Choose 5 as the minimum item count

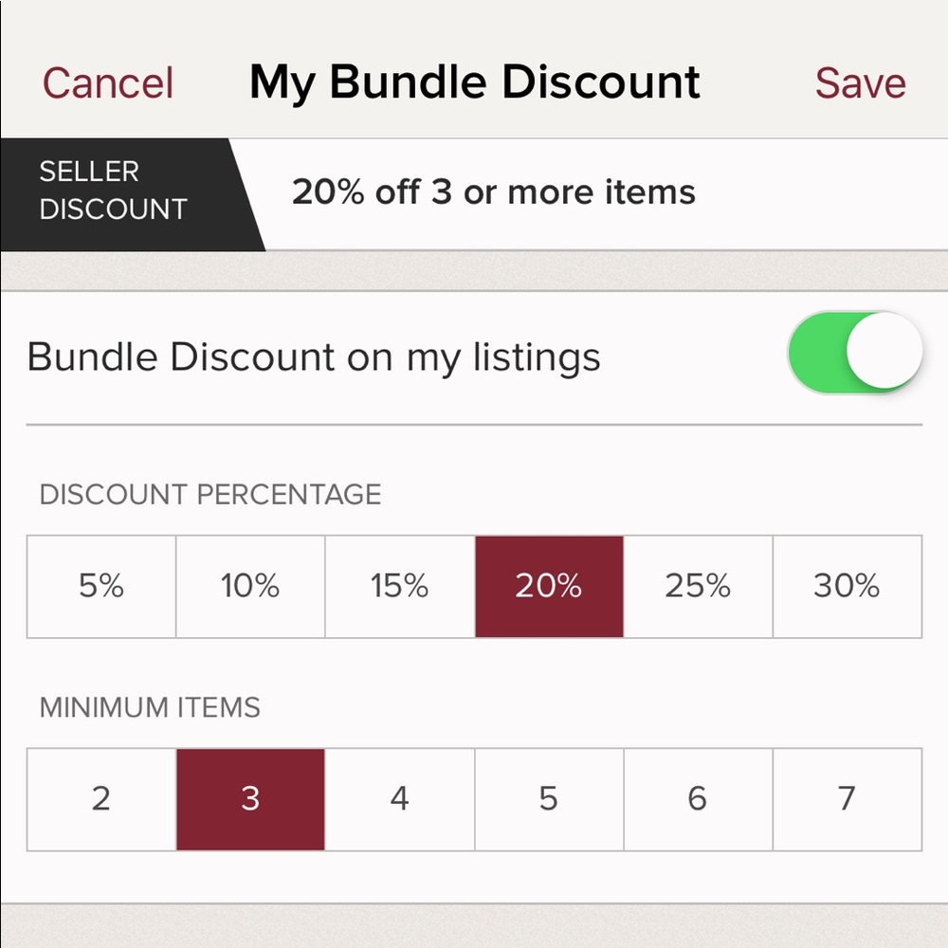click(549, 798)
